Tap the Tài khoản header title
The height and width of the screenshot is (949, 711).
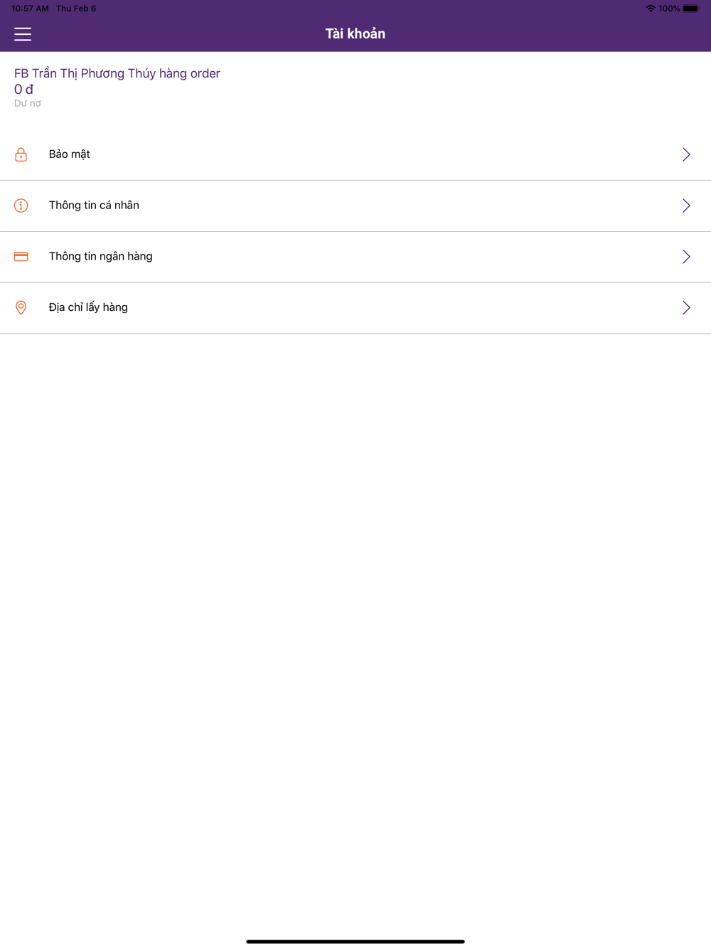pos(355,33)
